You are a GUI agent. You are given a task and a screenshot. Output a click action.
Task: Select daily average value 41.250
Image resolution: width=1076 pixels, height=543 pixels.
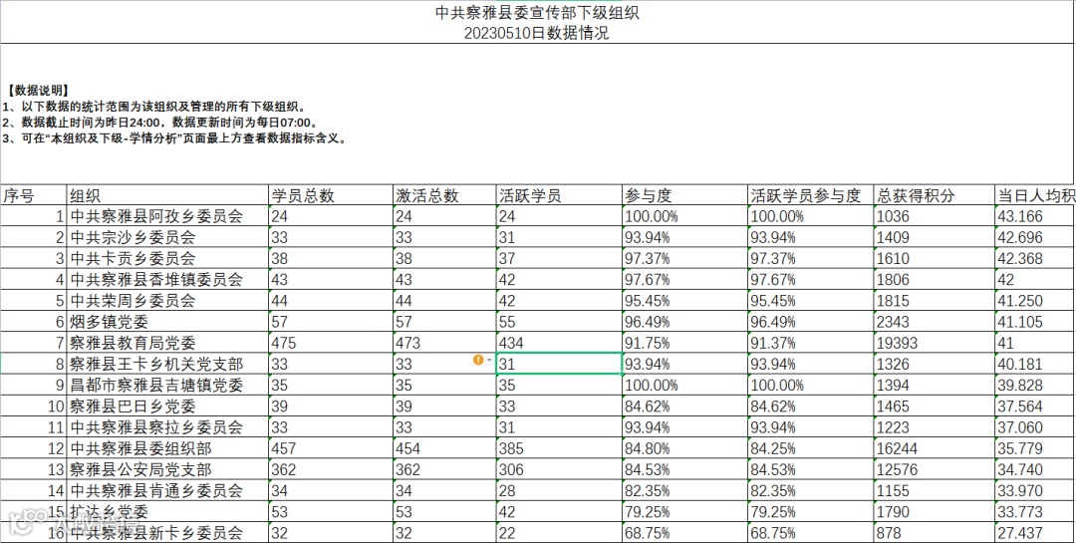click(1035, 301)
